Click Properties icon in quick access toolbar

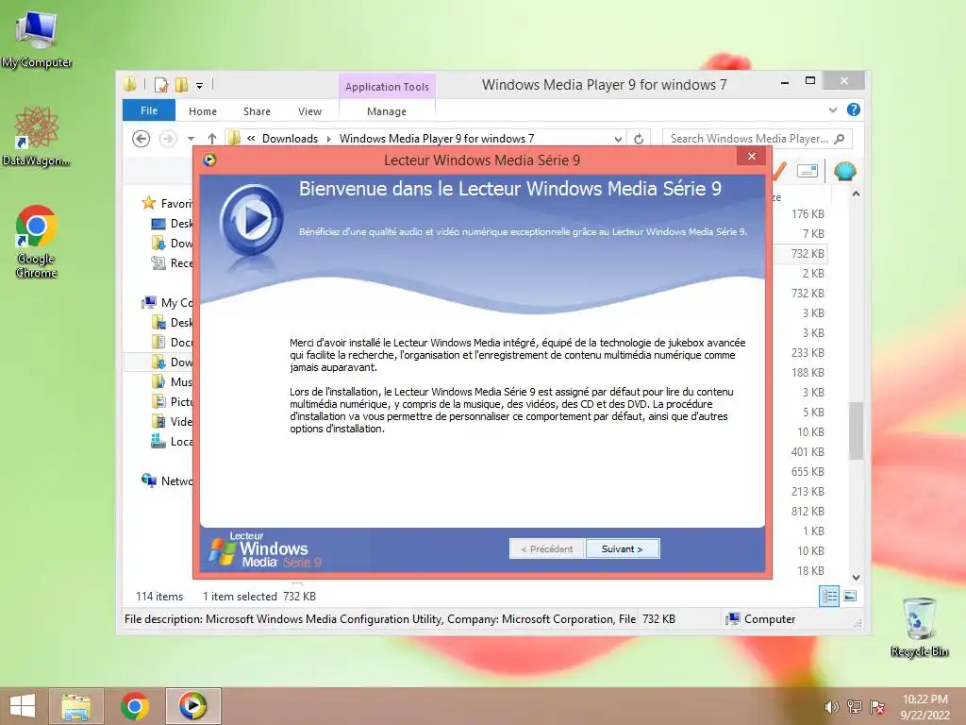[x=161, y=84]
